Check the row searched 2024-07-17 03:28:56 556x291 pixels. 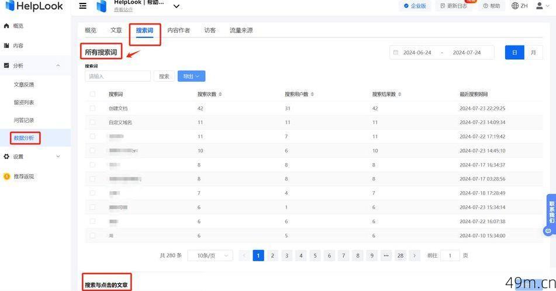(92, 179)
